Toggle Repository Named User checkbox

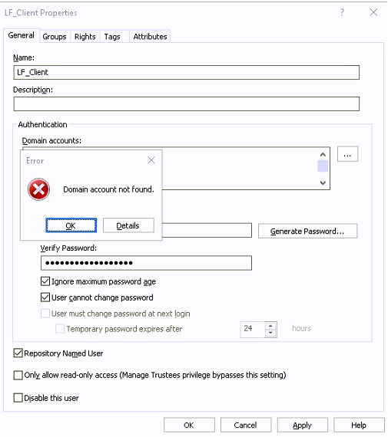(x=18, y=353)
